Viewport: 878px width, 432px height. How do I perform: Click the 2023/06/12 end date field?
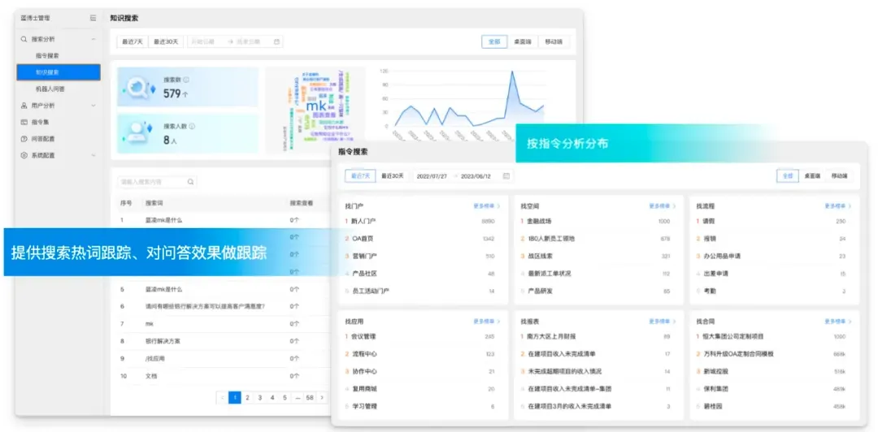point(476,175)
